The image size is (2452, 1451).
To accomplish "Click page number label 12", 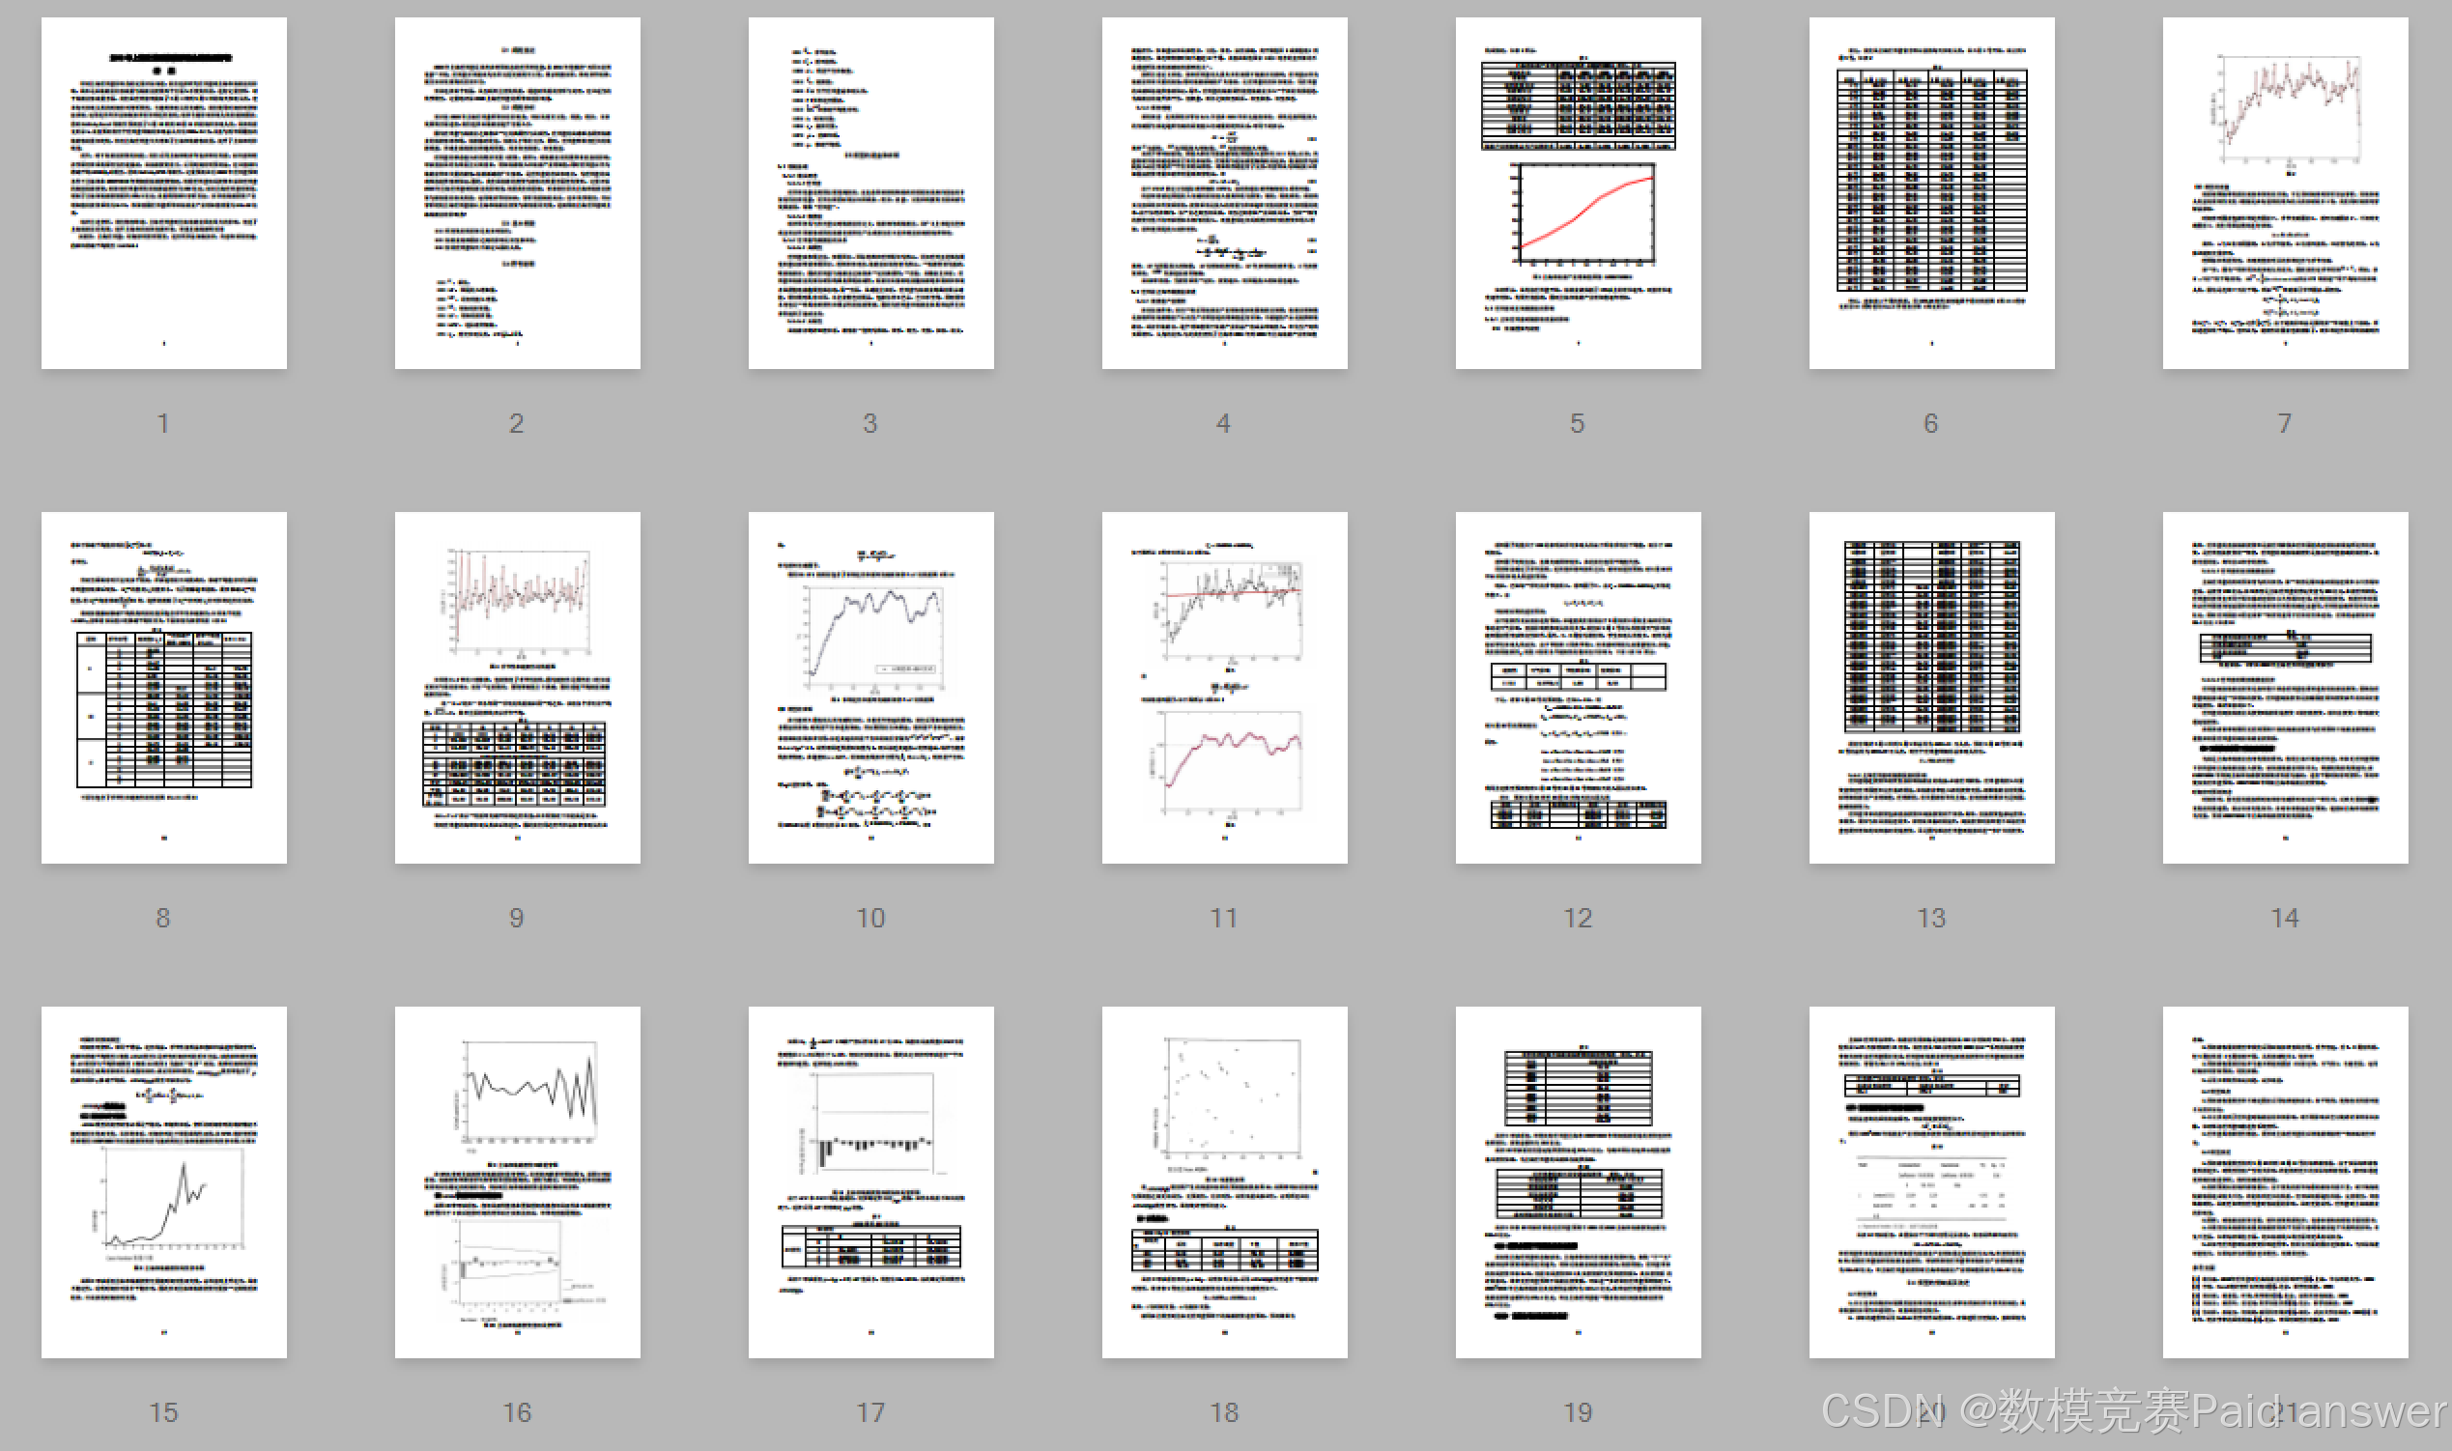I will tap(1578, 918).
